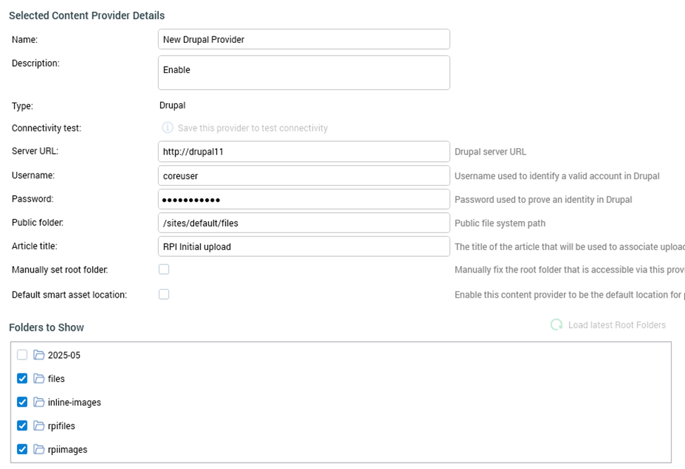Click the Server URL input field

point(304,152)
